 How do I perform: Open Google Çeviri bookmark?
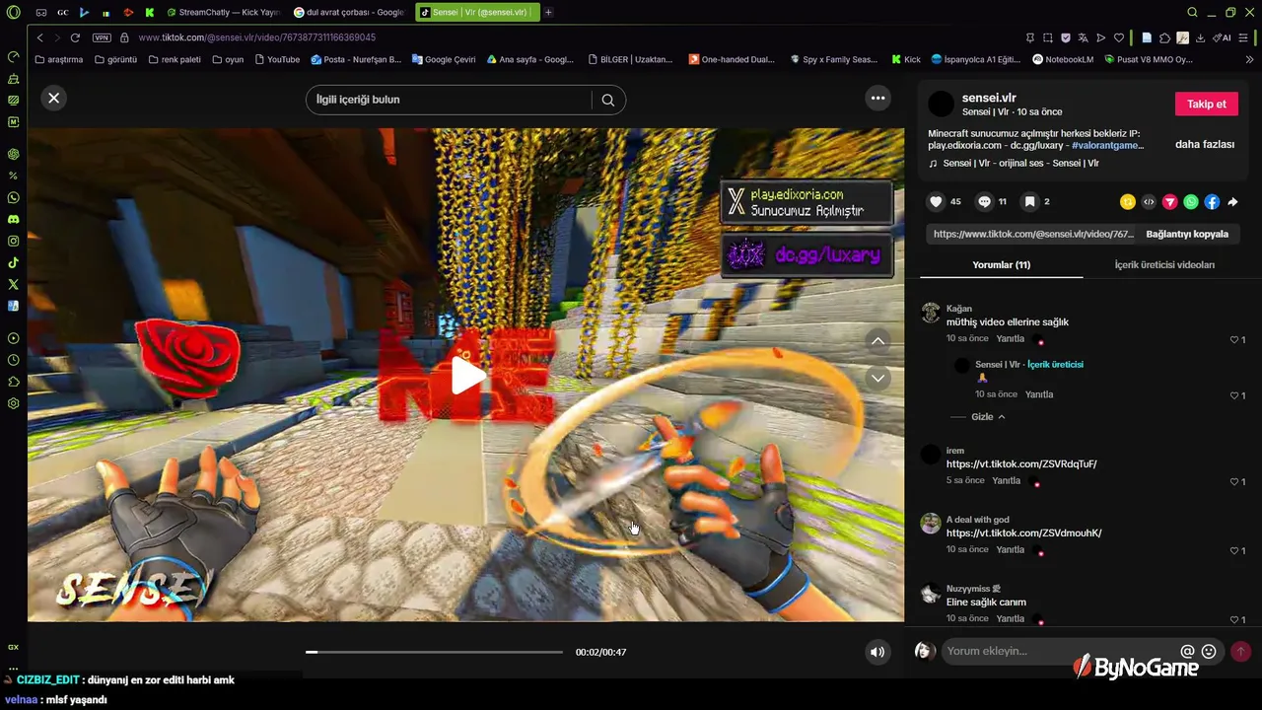[x=444, y=59]
